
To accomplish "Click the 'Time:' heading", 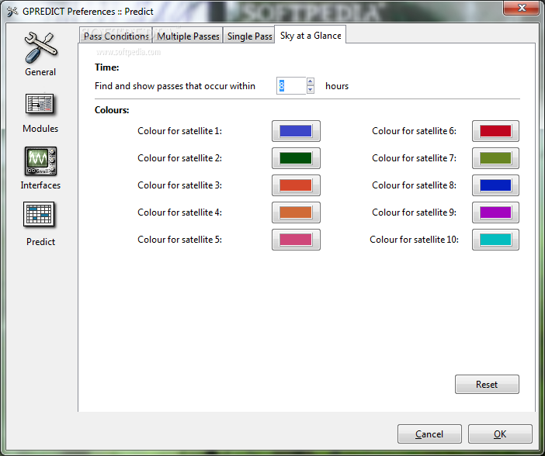I will click(x=106, y=67).
